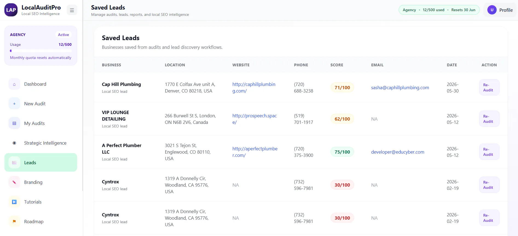Click the 62/100 score badge

point(342,119)
